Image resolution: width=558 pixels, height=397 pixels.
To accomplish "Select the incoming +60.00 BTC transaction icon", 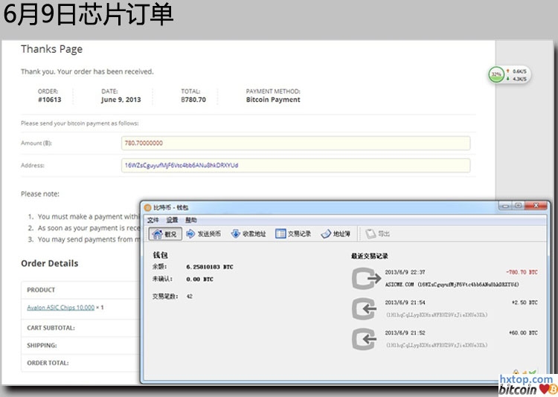I will click(x=365, y=338).
